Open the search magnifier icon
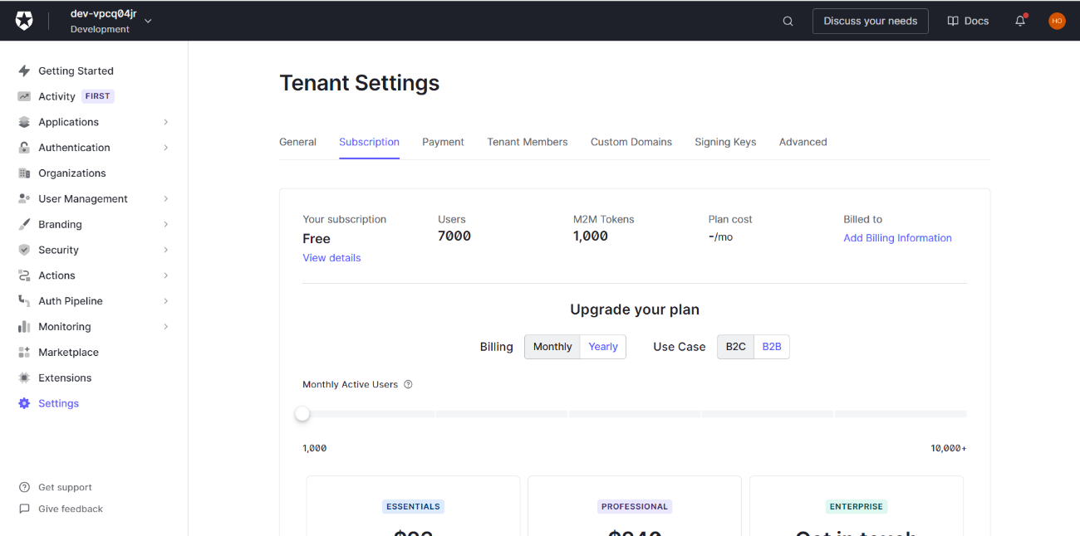The width and height of the screenshot is (1080, 536). pos(788,22)
